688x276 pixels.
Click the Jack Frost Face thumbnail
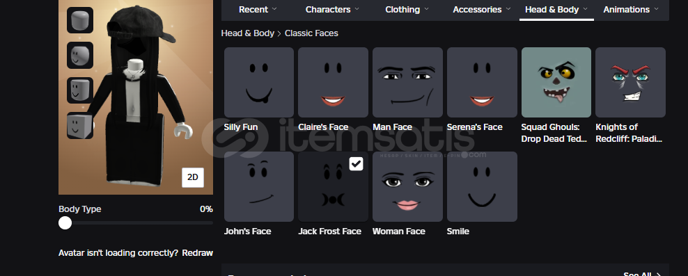(x=333, y=186)
